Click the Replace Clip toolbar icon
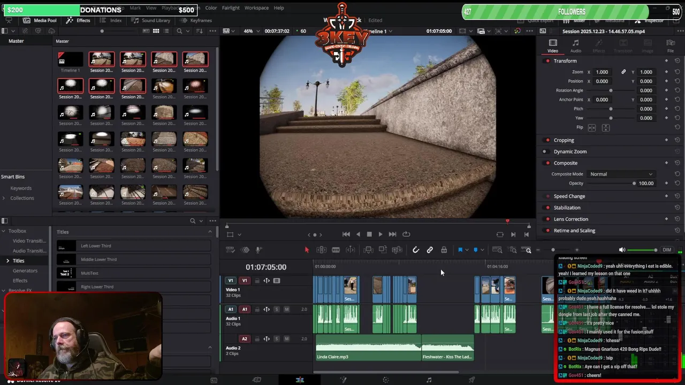Viewport: 685px width, 385px height. [397, 250]
